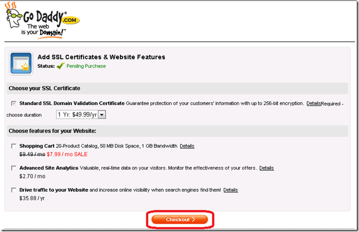Viewport: 359px width, 232px height.
Task: View Details for Shopping Cart feature
Action: click(187, 146)
